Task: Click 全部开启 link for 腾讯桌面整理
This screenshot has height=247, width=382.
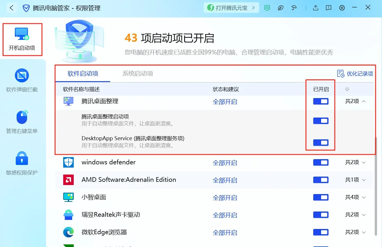Action: point(225,102)
